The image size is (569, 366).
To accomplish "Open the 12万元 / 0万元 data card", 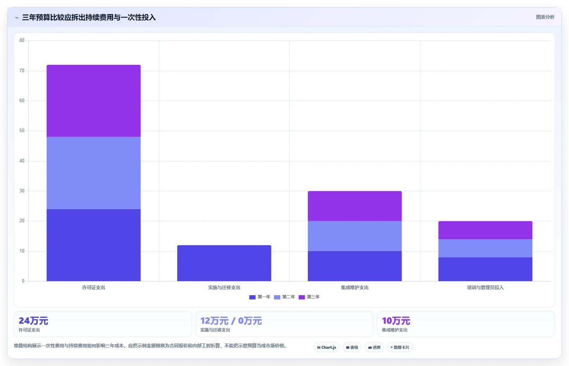I will point(284,324).
